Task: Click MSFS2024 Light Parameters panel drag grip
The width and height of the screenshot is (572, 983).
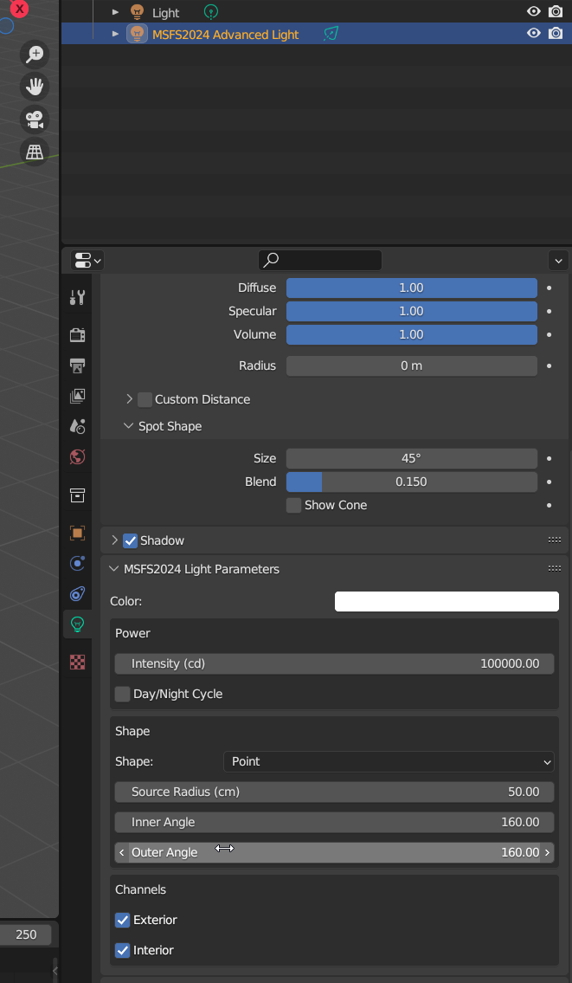Action: click(554, 569)
